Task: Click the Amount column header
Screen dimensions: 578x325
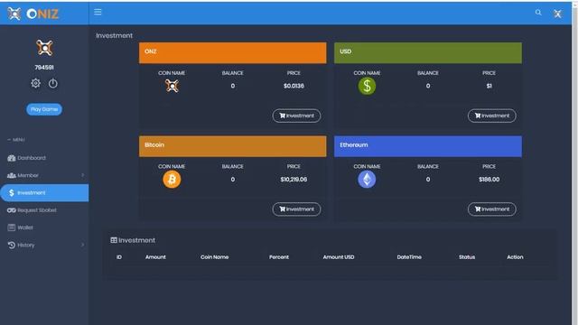Action: click(155, 257)
